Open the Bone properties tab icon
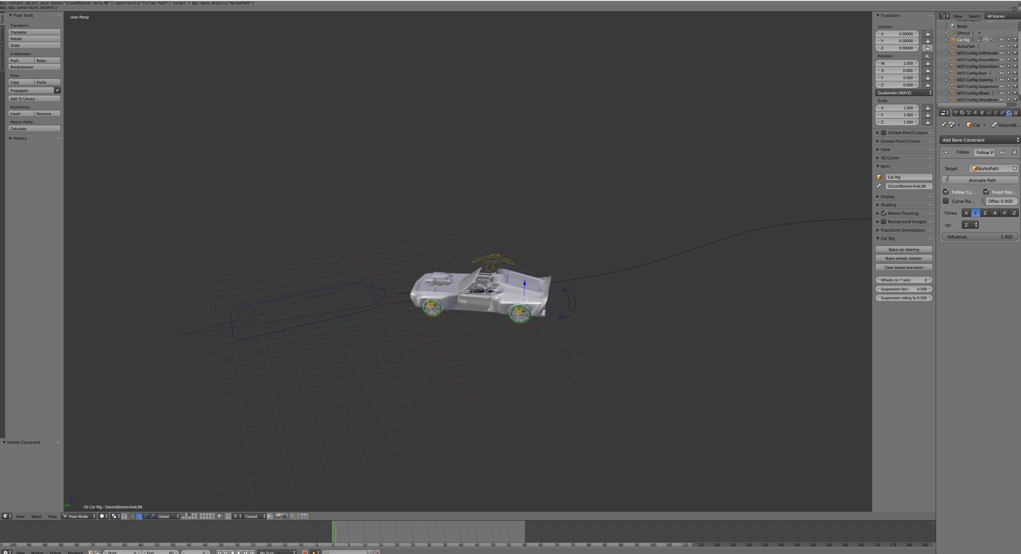This screenshot has height=554, width=1021. (x=1002, y=113)
